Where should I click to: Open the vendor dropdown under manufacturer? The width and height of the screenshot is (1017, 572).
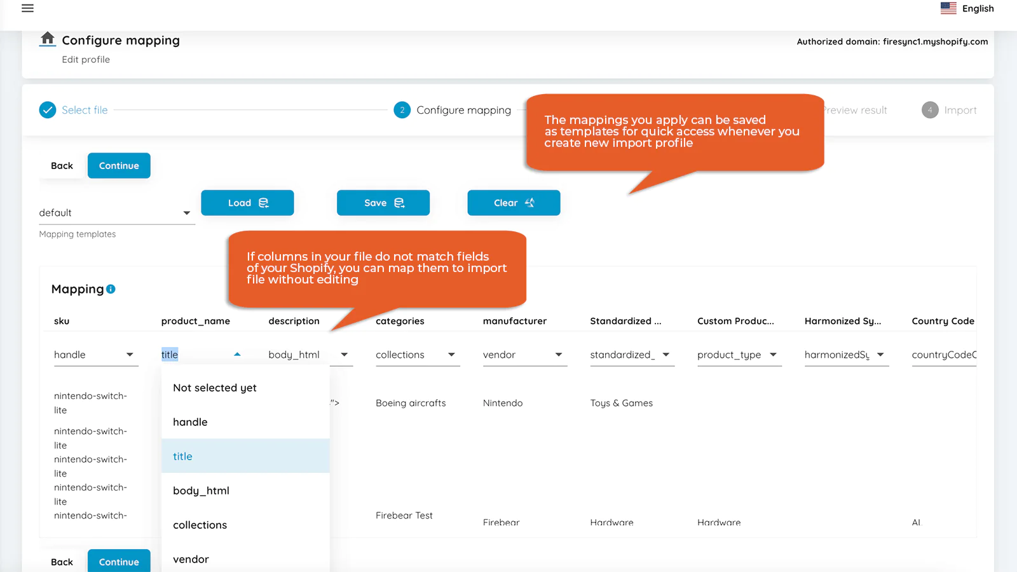point(523,355)
